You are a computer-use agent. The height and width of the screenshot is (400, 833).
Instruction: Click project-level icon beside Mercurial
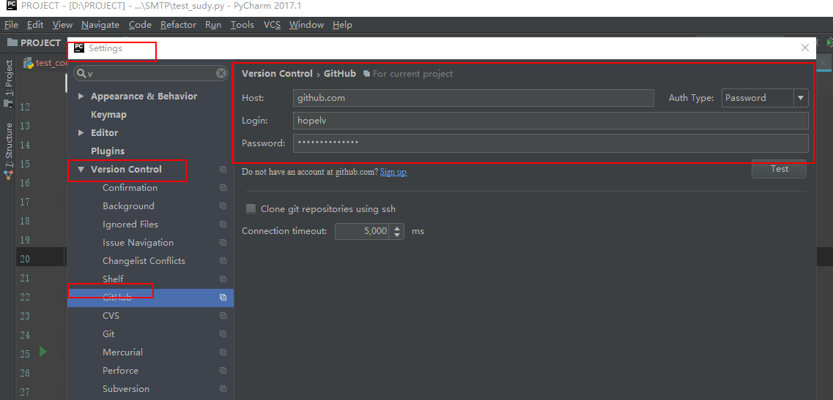pyautogui.click(x=223, y=352)
